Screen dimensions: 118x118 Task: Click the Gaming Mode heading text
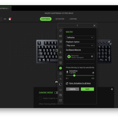pyautogui.click(x=46, y=93)
